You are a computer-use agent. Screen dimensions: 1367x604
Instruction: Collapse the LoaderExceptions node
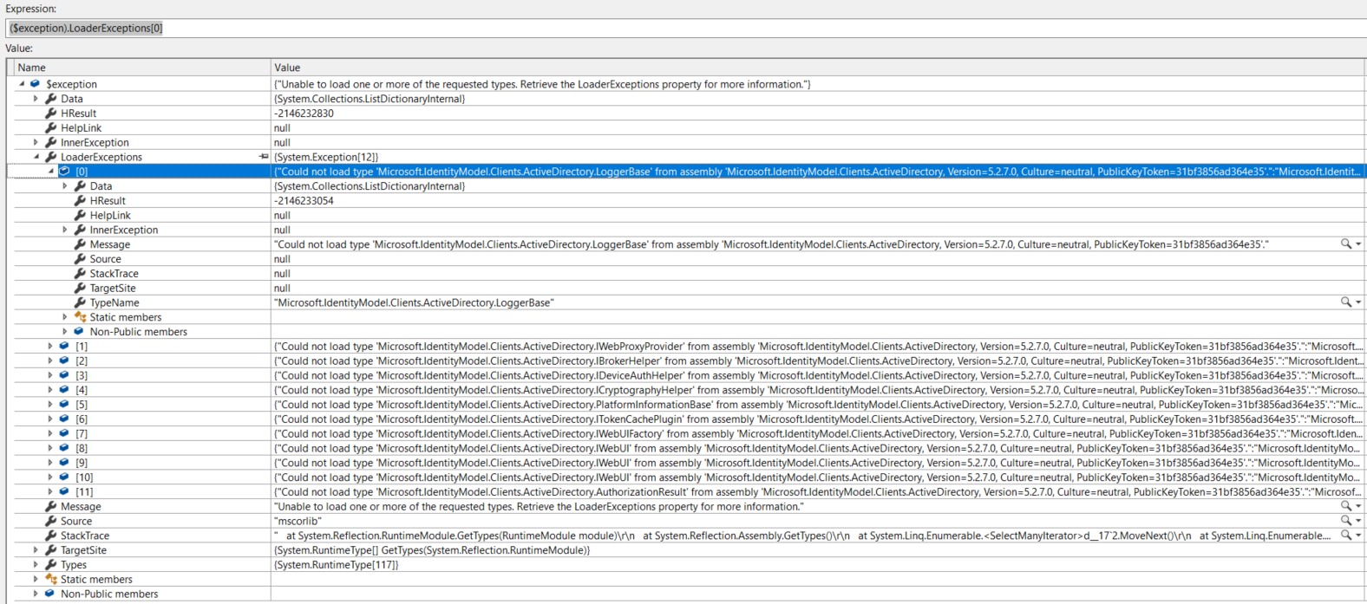tap(36, 157)
